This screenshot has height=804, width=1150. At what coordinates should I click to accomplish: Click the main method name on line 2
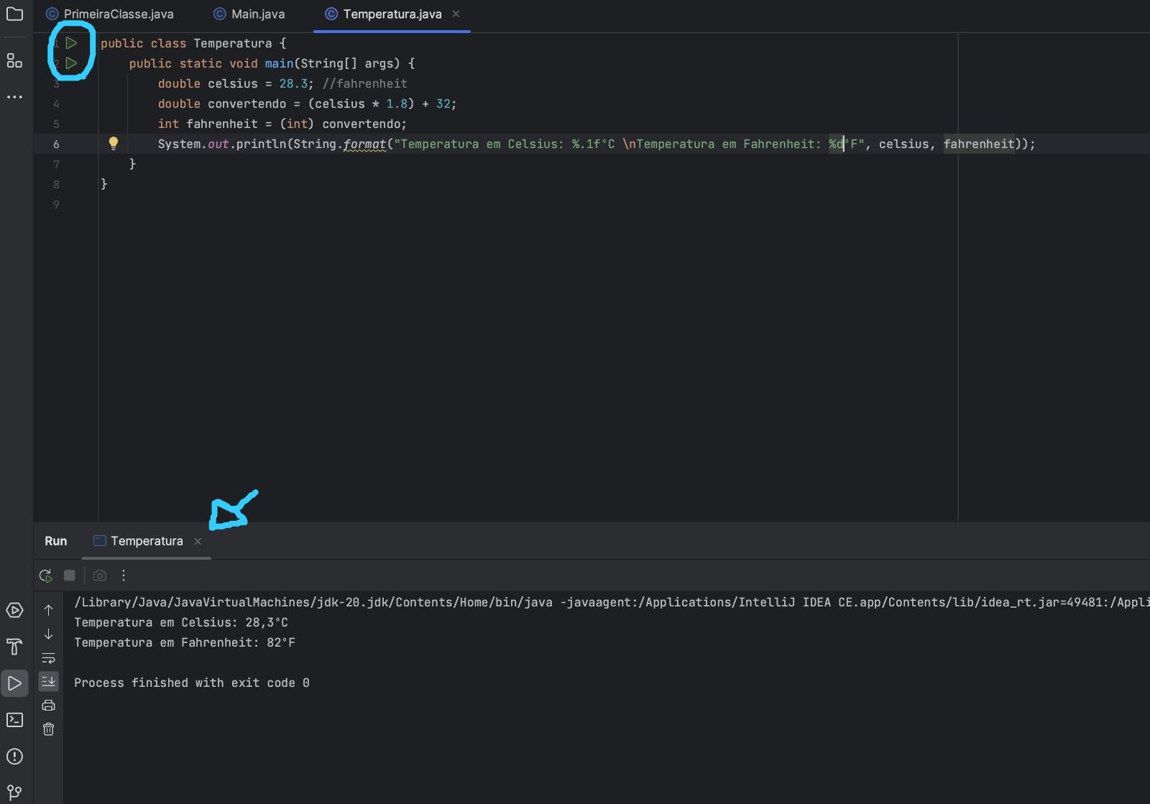pos(279,64)
